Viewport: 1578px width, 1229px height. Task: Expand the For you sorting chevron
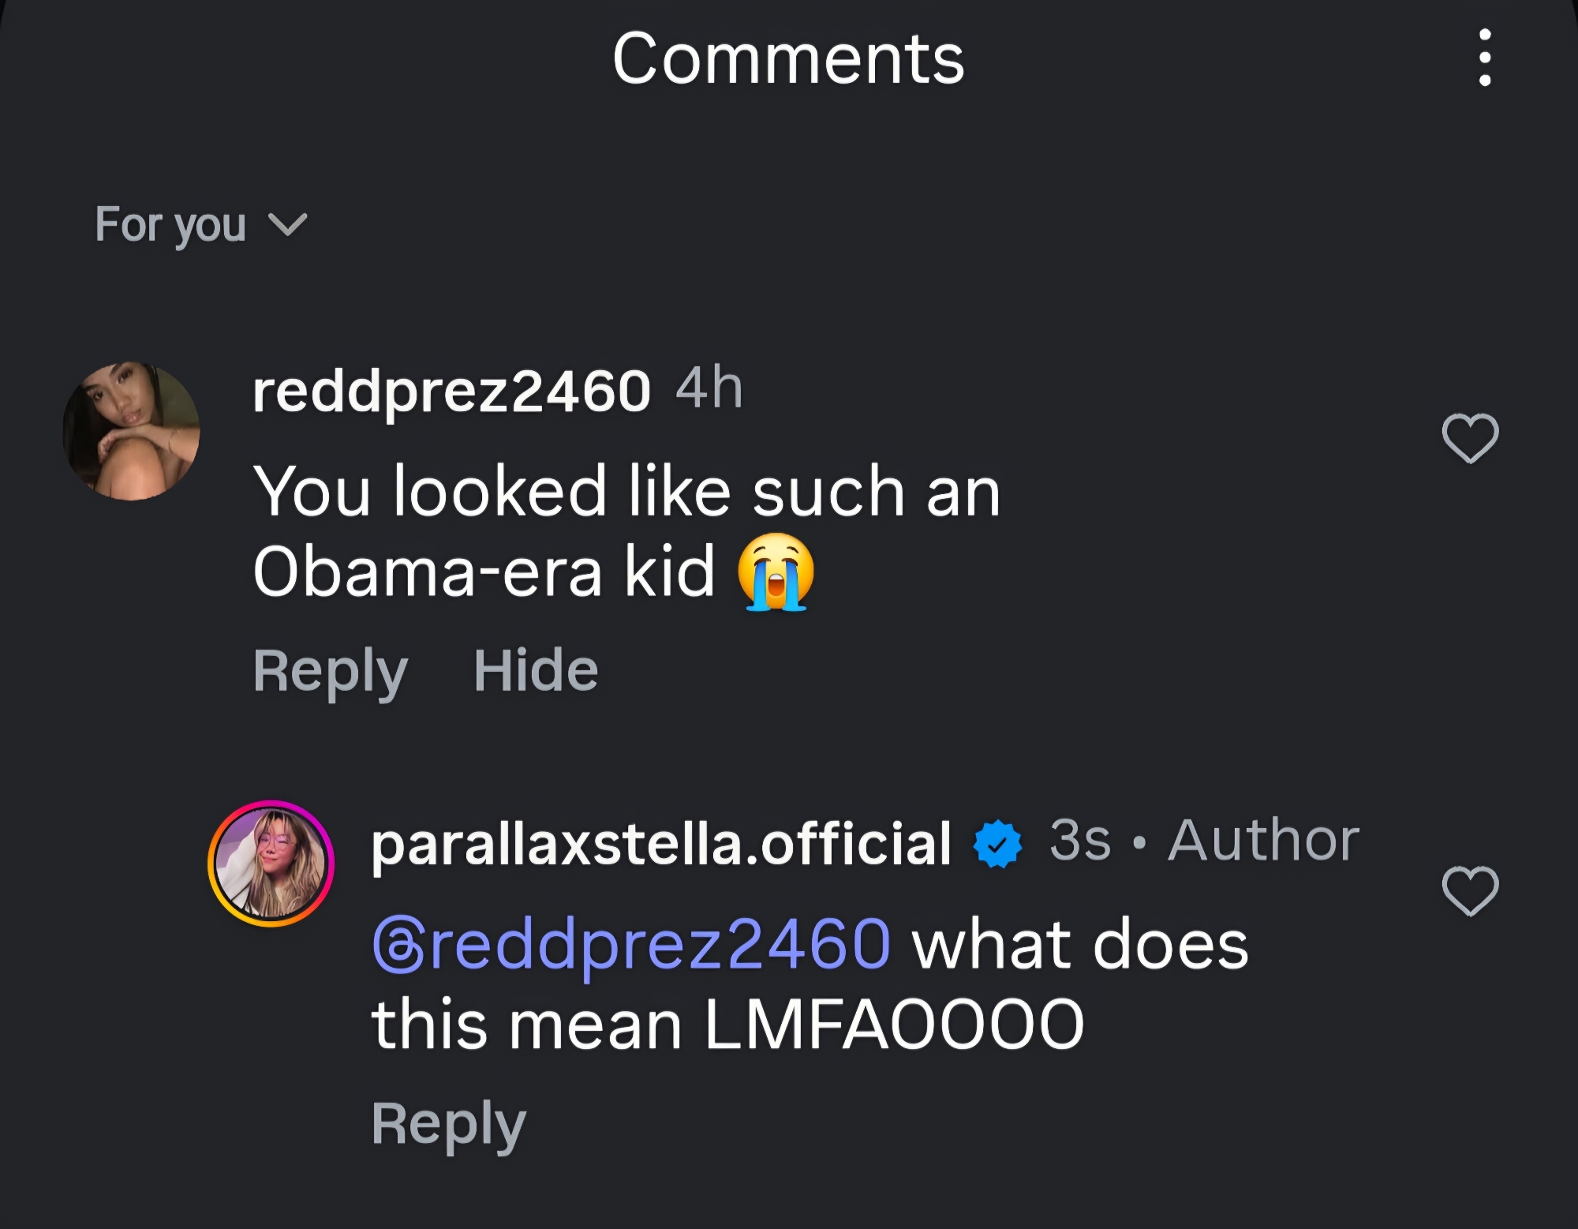coord(287,226)
